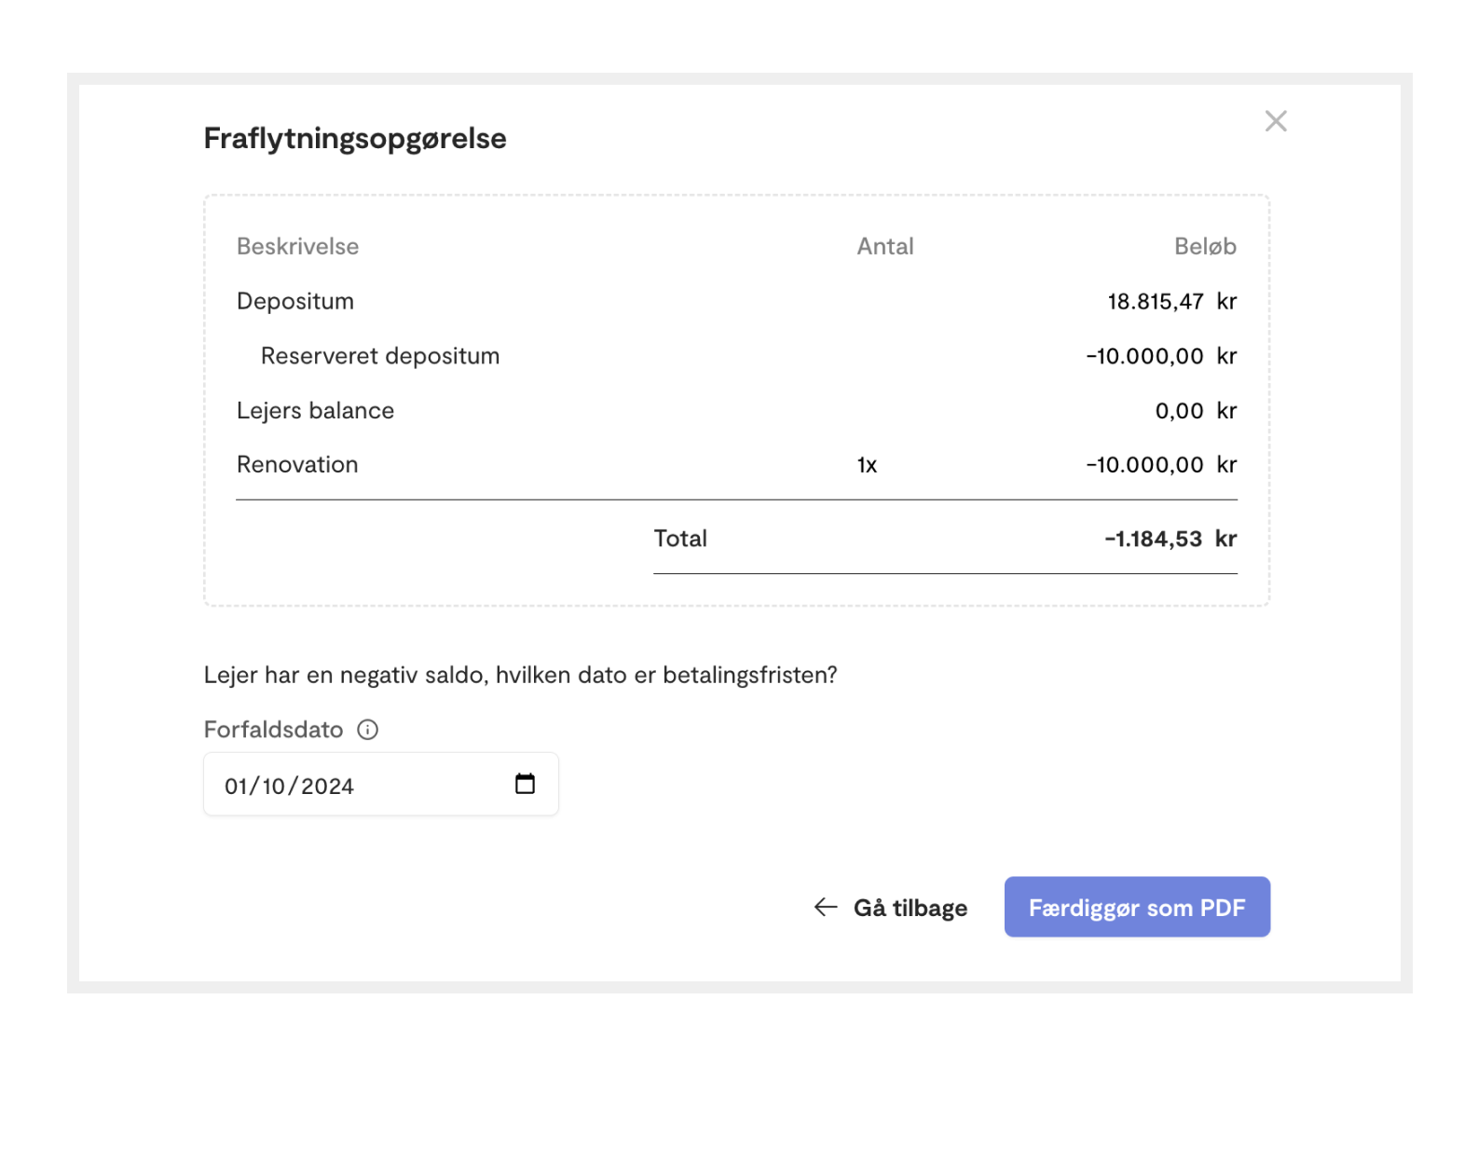Click the Total amount -1.184,53 kr

tap(1170, 539)
